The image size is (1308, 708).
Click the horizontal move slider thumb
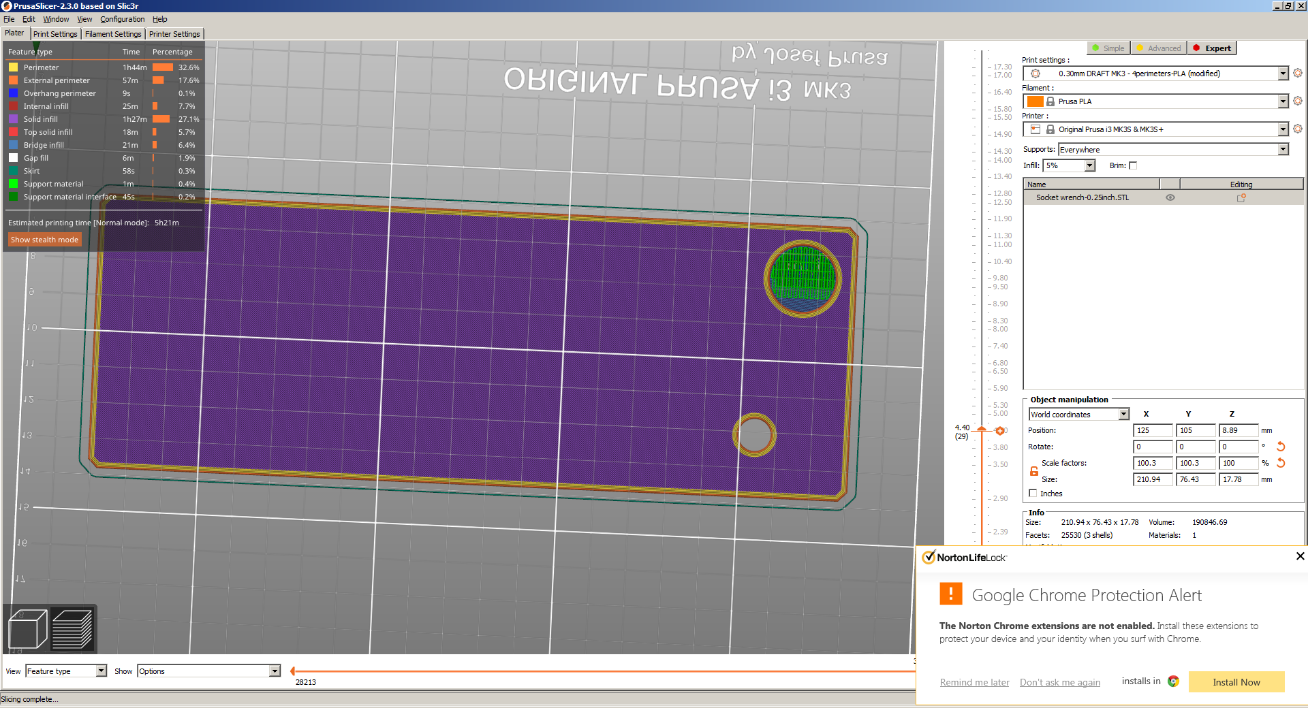click(293, 671)
